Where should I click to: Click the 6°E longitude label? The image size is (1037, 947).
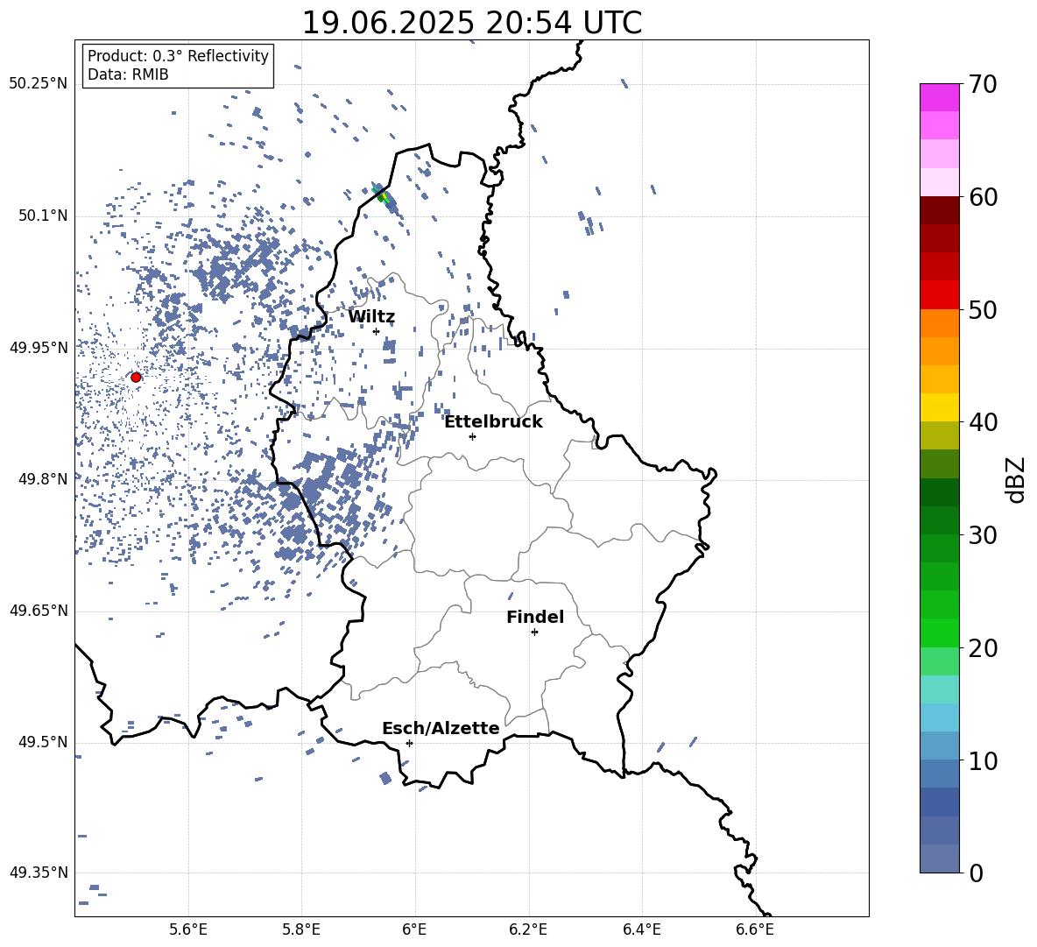[x=414, y=930]
